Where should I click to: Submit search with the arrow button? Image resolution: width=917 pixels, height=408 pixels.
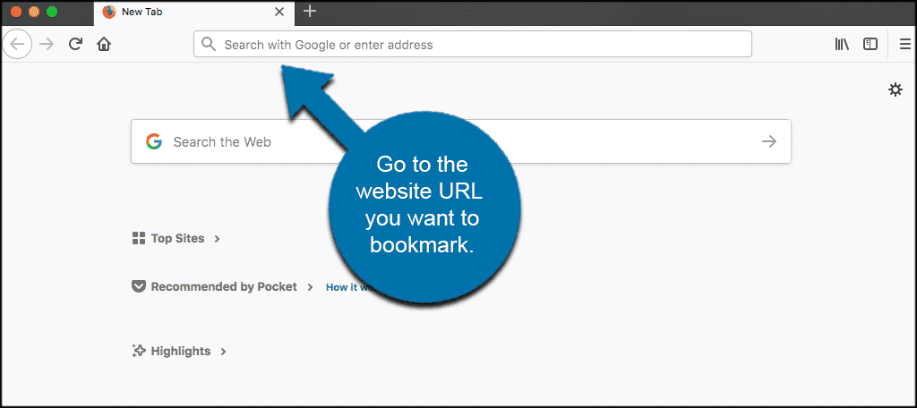(769, 141)
